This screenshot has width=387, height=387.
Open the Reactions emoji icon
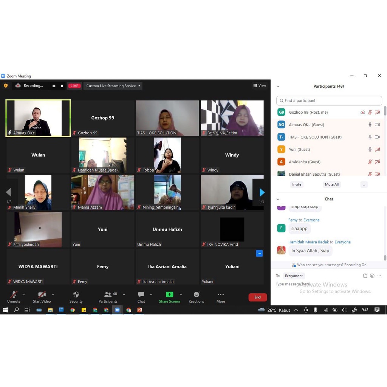click(x=197, y=294)
